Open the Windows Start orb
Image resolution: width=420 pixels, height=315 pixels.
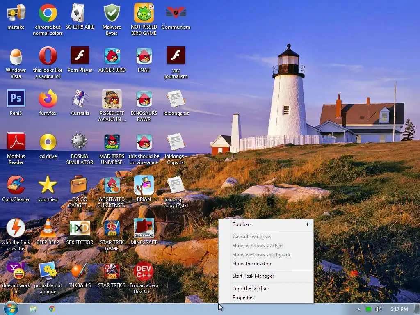point(10,309)
